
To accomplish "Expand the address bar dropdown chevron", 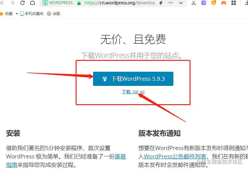I will (x=181, y=3).
